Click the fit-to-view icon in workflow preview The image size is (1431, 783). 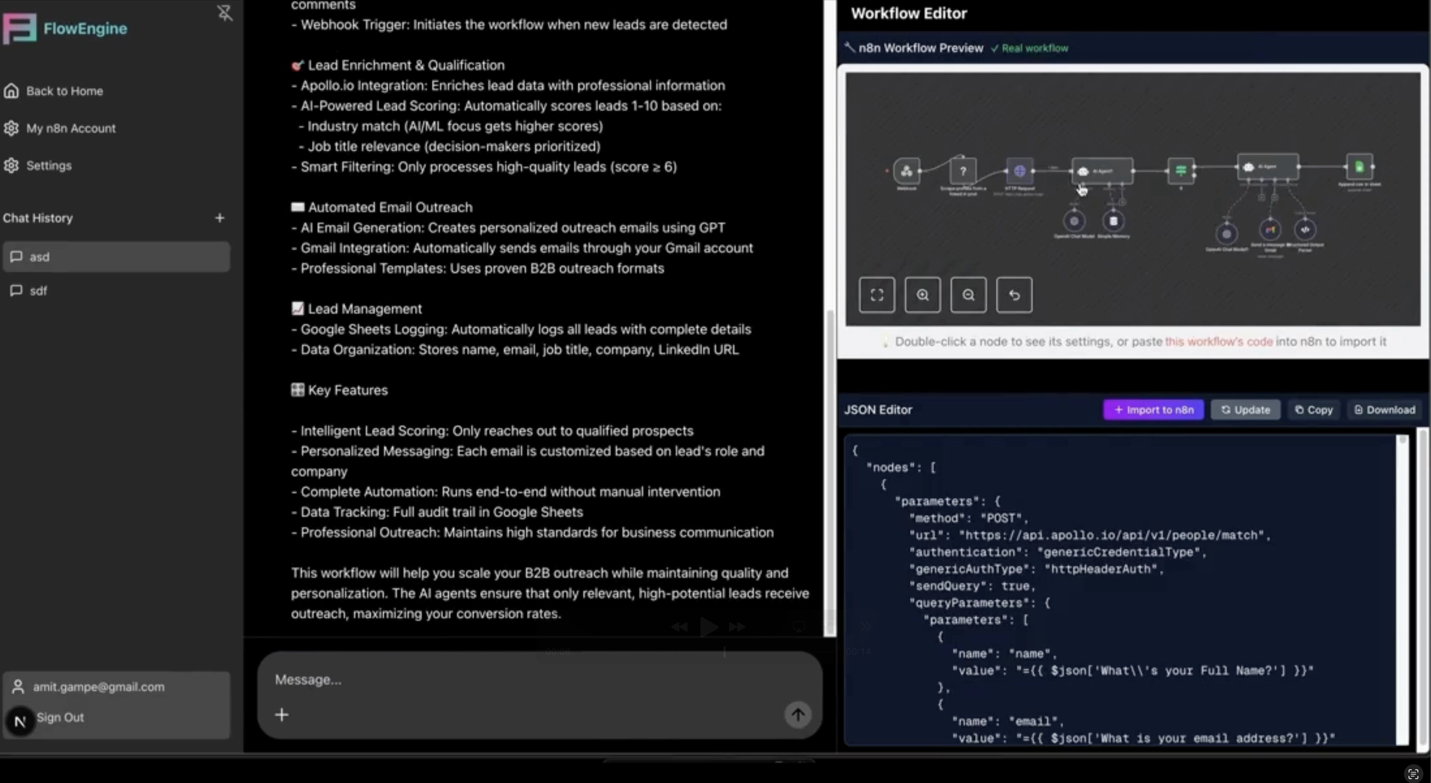pos(877,295)
